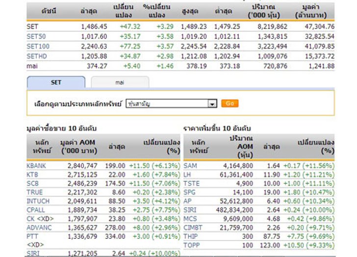The height and width of the screenshot is (257, 357).
Task: Click PTT last price 334.00
Action: [115, 236]
